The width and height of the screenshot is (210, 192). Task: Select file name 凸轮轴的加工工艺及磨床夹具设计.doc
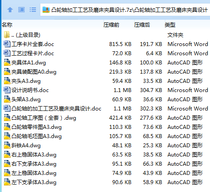click(57, 109)
